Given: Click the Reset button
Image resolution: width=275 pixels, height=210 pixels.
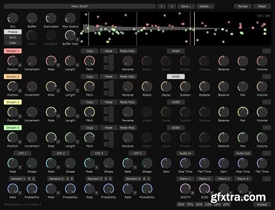Looking at the screenshot, I should point(262,7).
